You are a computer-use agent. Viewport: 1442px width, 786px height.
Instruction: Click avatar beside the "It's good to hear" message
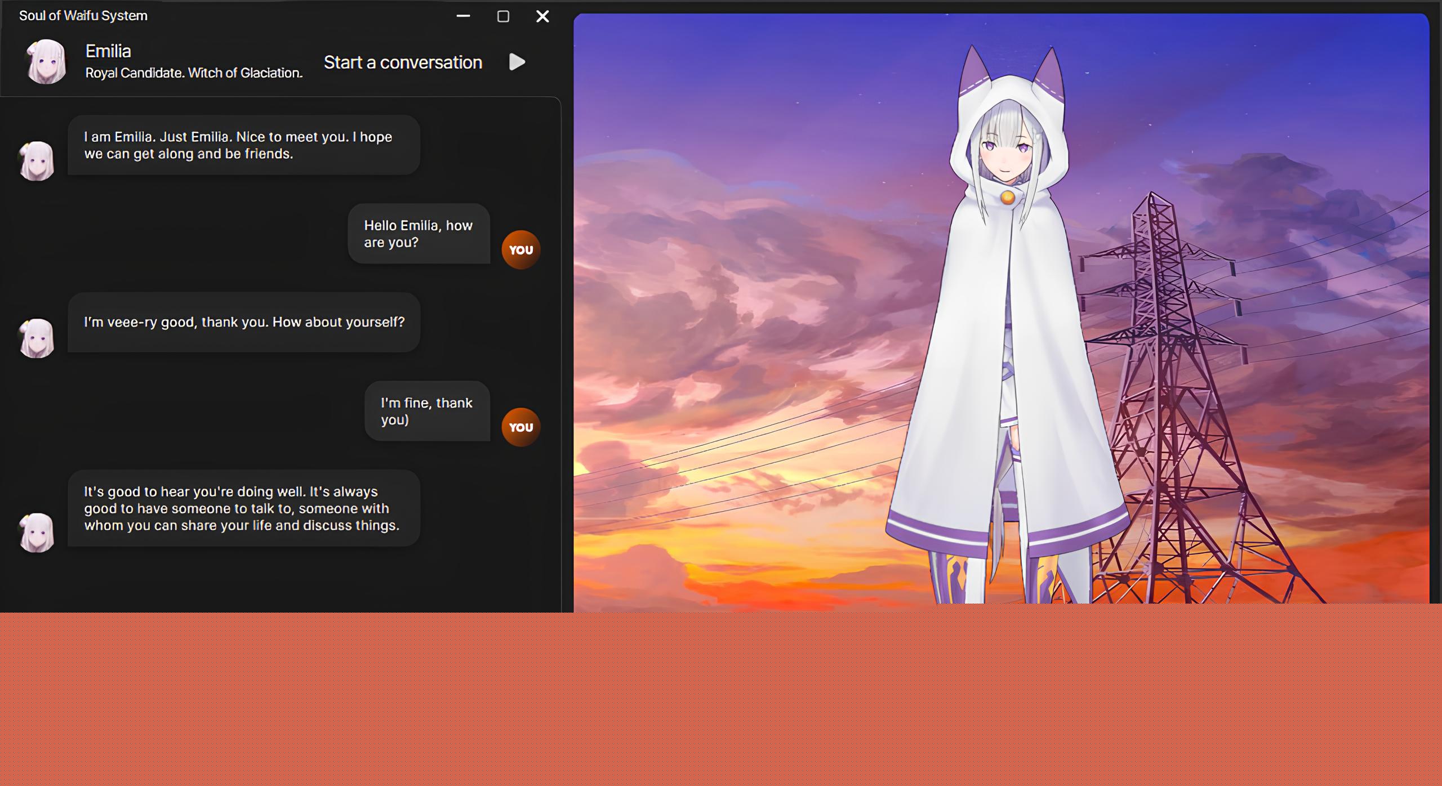click(x=37, y=532)
